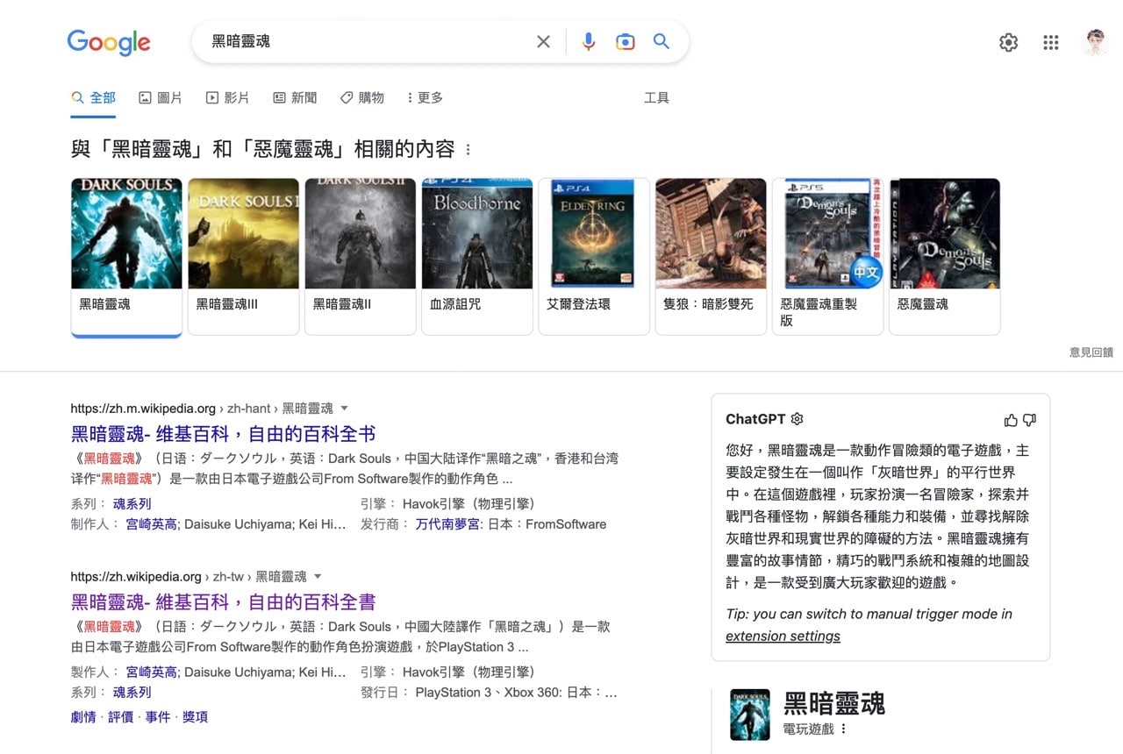Select the 黑暗靈魂II card
Image resolution: width=1123 pixels, height=754 pixels.
click(x=361, y=257)
